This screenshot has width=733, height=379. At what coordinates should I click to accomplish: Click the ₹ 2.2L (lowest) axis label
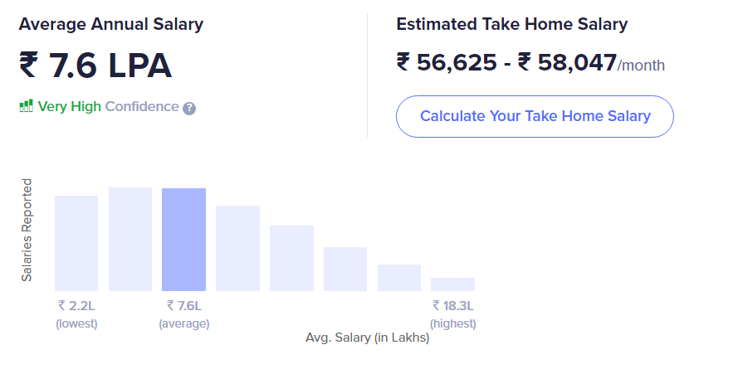pyautogui.click(x=76, y=314)
